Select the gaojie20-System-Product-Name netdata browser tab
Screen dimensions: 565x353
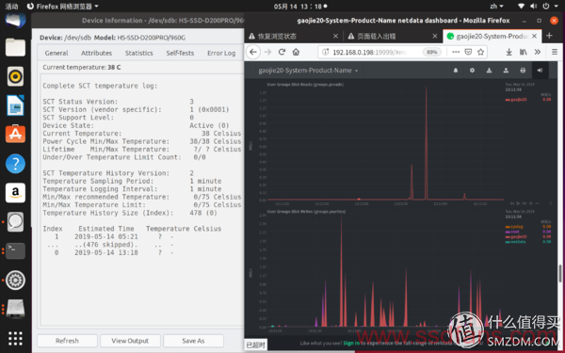[492, 36]
